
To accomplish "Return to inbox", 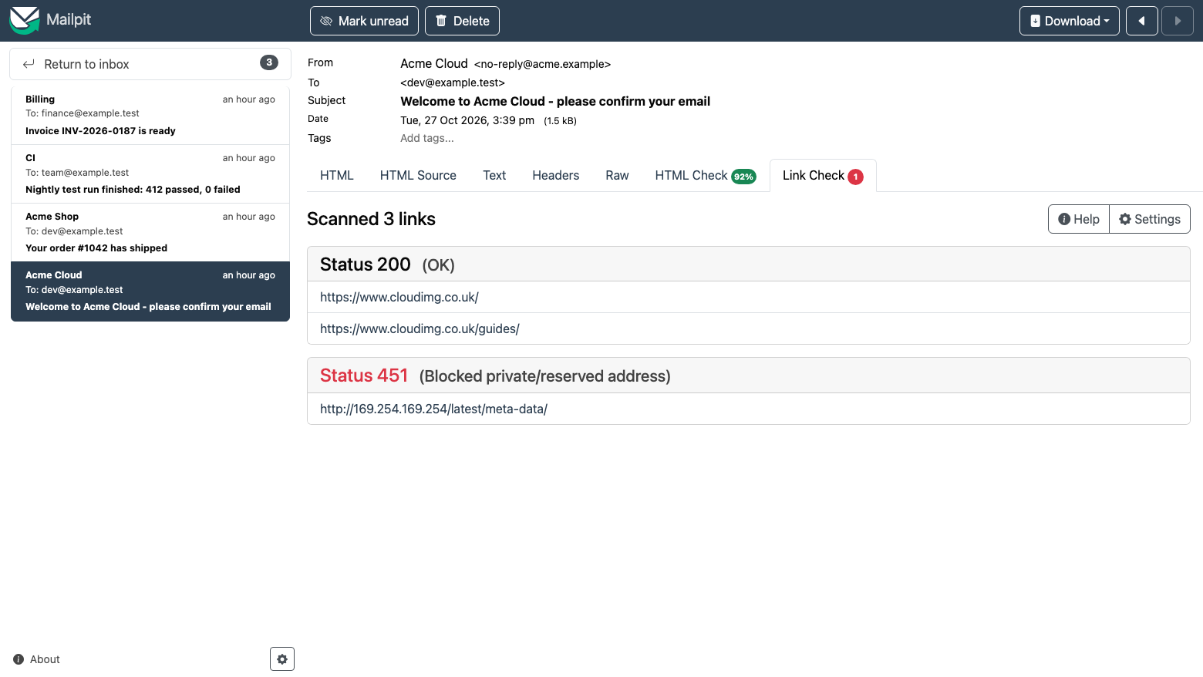I will (x=150, y=64).
